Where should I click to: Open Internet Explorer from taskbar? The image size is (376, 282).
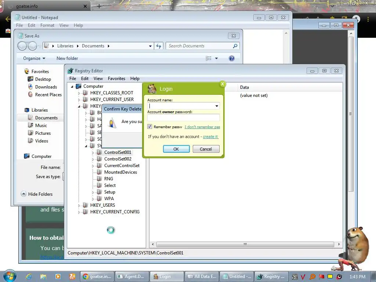[29, 276]
